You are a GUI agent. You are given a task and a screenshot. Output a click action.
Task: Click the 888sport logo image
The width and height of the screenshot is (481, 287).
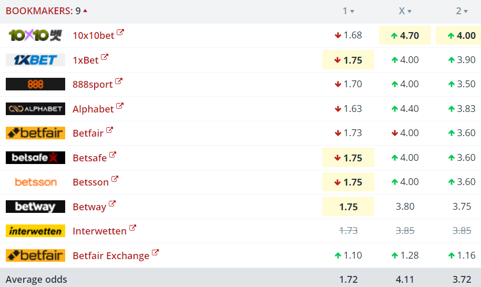(x=35, y=84)
